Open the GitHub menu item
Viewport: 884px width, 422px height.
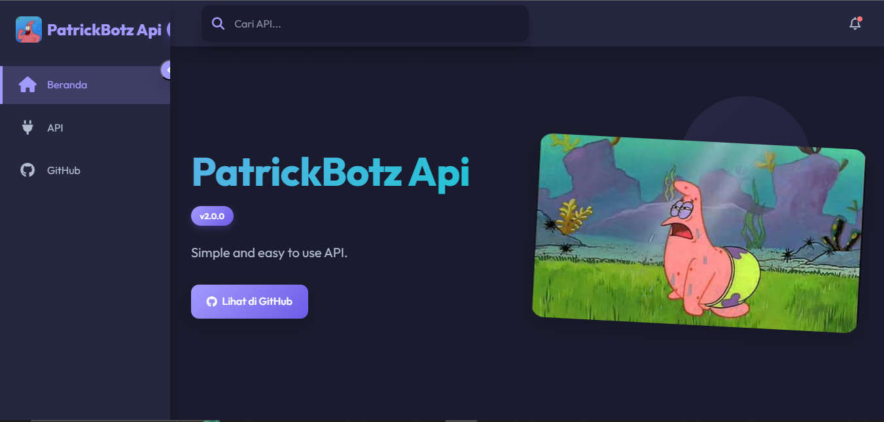click(85, 170)
